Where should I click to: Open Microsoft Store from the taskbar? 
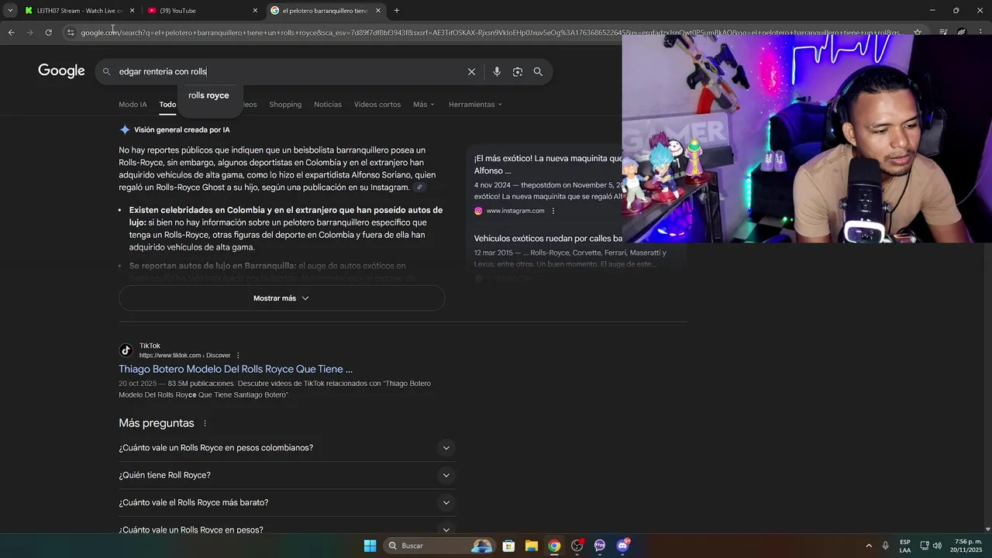pos(508,546)
